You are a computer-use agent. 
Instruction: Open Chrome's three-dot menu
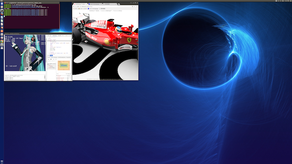(x=137, y=6)
